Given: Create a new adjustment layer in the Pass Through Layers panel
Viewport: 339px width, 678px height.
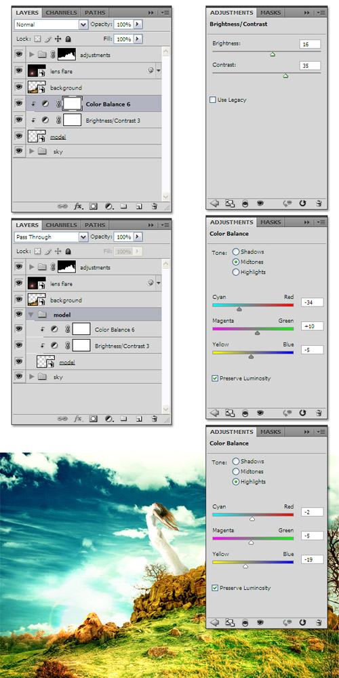Looking at the screenshot, I should [109, 418].
